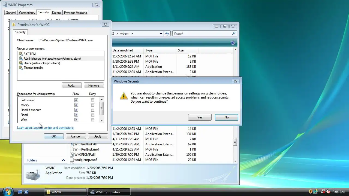Viewport: 349px width, 196px height.
Task: Open the Details tab in WMIC Properties
Action: [56, 13]
